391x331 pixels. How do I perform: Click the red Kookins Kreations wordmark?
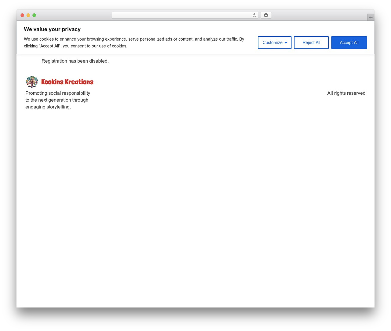coord(67,82)
